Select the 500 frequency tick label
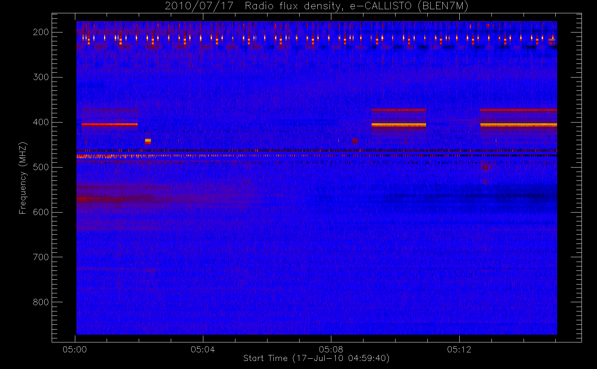Screen dimensions: 597x369 (41, 167)
